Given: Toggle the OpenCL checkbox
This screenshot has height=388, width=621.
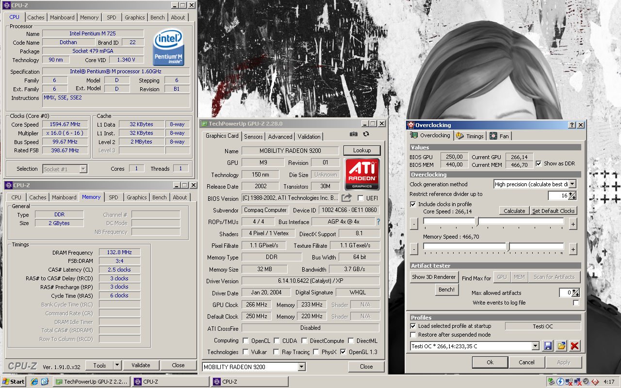Looking at the screenshot, I should [x=246, y=340].
